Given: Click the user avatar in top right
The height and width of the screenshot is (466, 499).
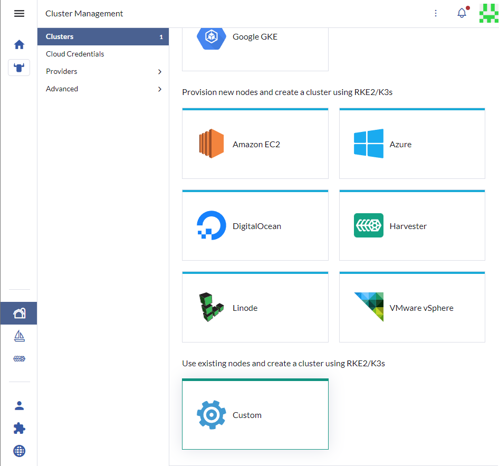Looking at the screenshot, I should [x=488, y=14].
